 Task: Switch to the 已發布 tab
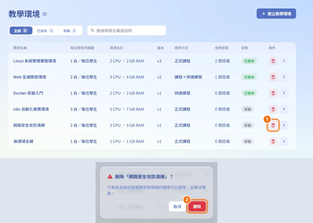pos(45,30)
